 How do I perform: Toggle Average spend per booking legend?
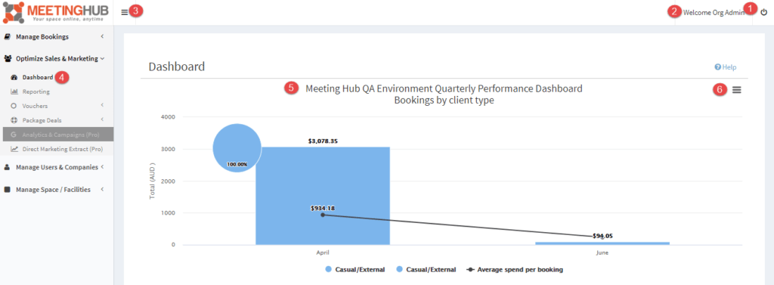[x=515, y=270]
